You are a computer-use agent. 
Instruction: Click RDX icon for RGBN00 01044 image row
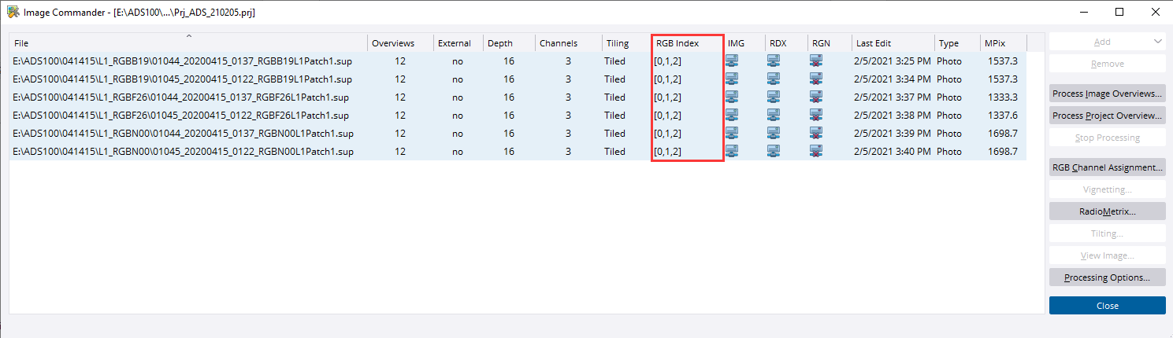tap(774, 134)
